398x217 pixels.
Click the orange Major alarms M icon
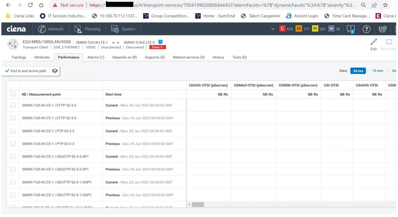[x=298, y=29]
